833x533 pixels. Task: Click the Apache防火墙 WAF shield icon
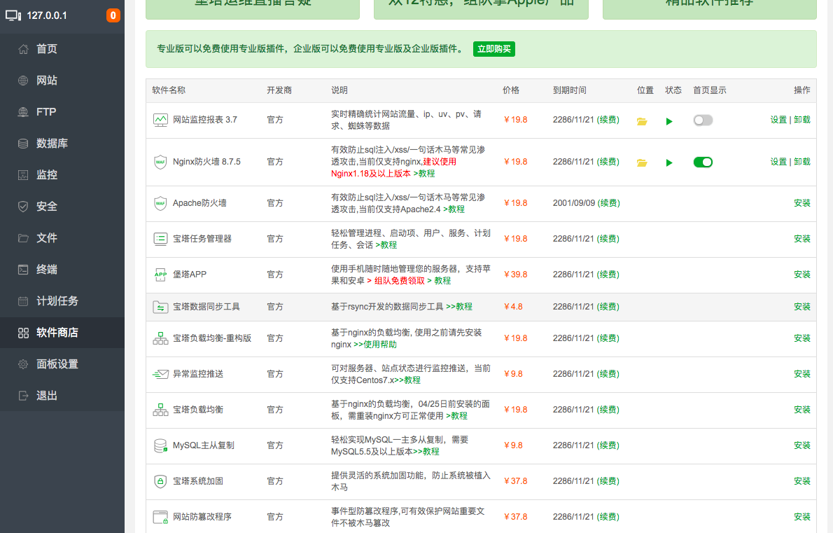pos(160,203)
